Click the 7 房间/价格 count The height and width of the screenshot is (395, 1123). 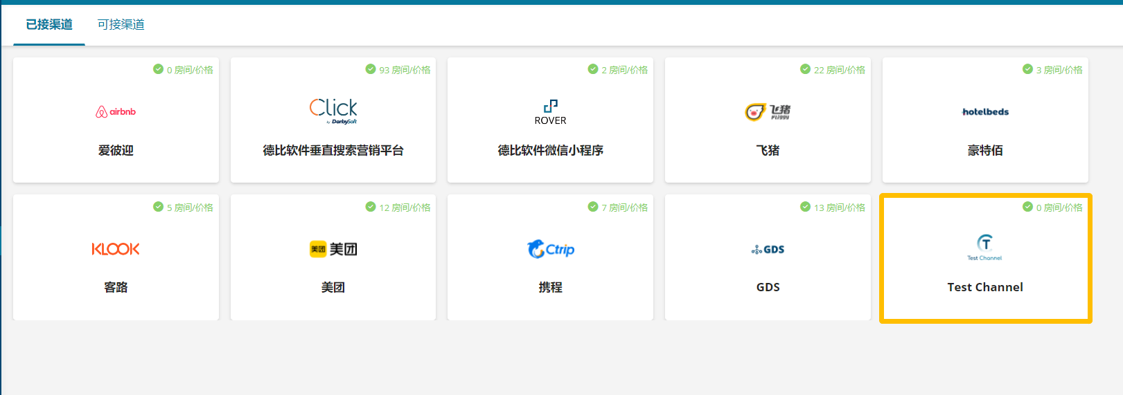point(625,208)
